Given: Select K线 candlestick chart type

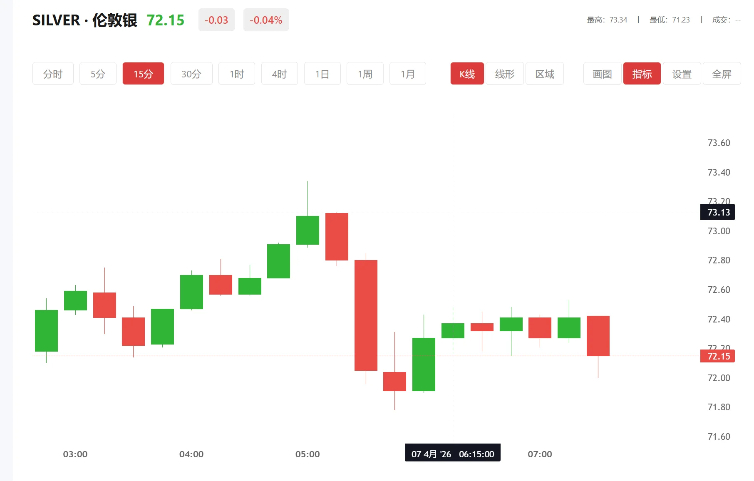Looking at the screenshot, I should tap(467, 74).
